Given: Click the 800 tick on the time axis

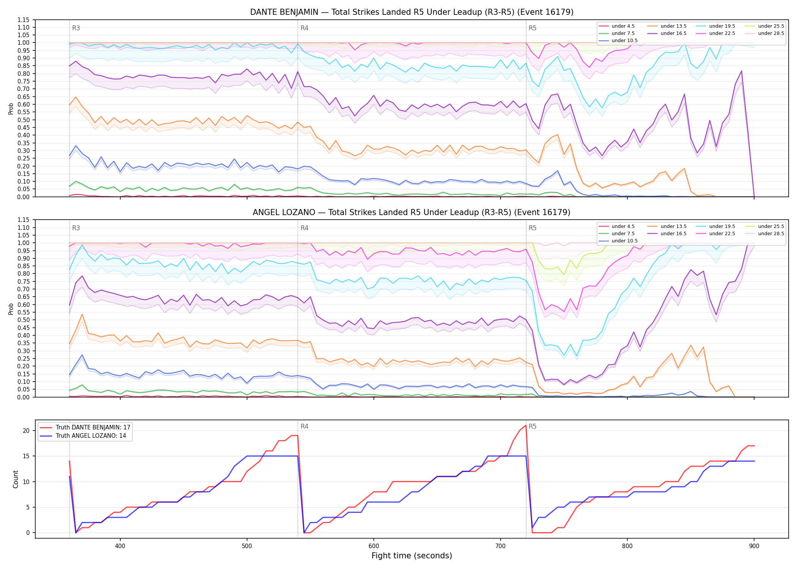Looking at the screenshot, I should click(x=627, y=546).
